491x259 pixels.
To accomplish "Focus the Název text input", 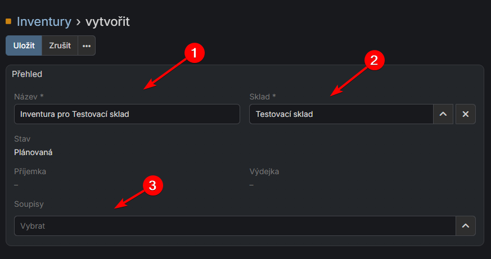I will (127, 114).
